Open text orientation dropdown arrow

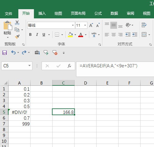132,25
